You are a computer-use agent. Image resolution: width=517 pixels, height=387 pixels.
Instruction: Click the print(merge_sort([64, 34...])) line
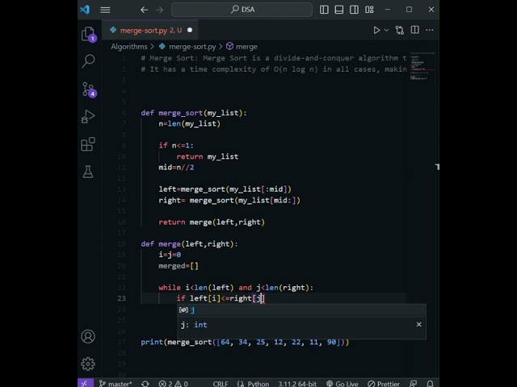[245, 342]
